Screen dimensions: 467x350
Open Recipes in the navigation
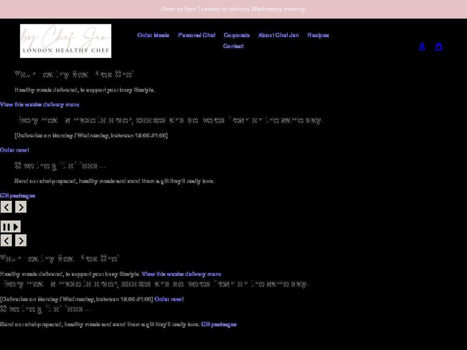point(318,35)
